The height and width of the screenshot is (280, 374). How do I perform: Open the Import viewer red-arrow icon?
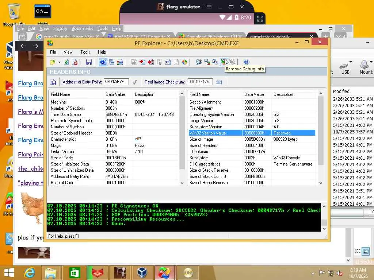(142, 62)
